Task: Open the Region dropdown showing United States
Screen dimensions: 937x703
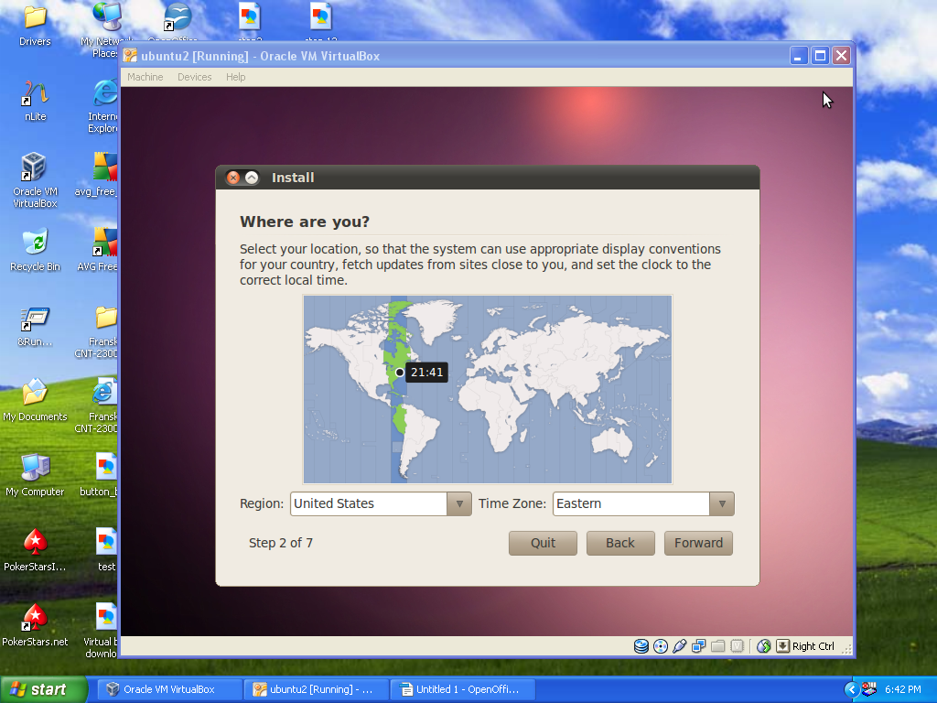Action: pos(381,504)
